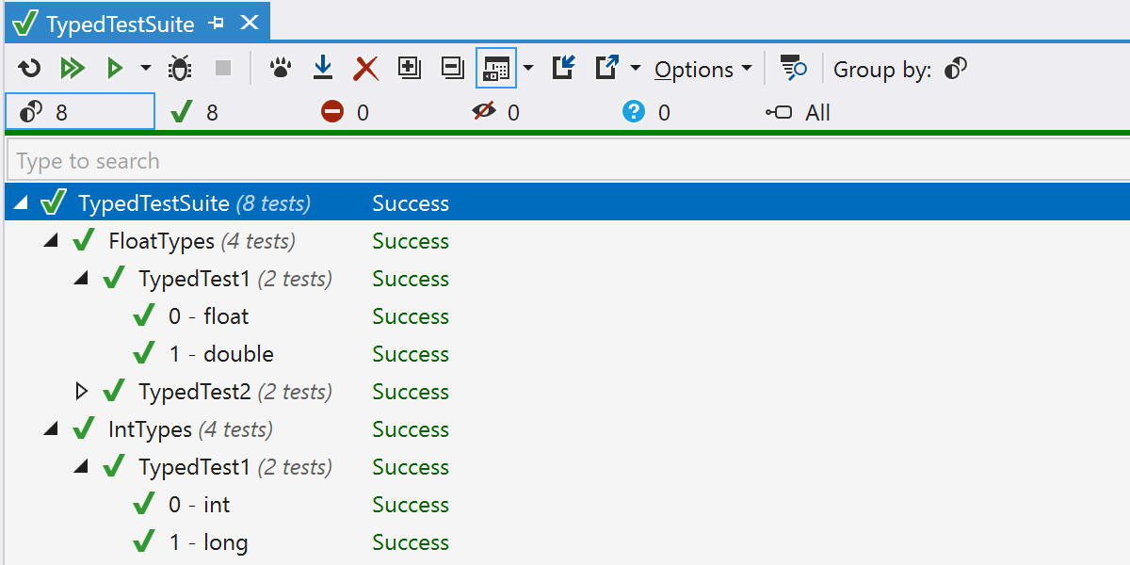Screen dimensions: 1130x565
Task: Run all tests with double-arrow icon
Action: tap(73, 69)
